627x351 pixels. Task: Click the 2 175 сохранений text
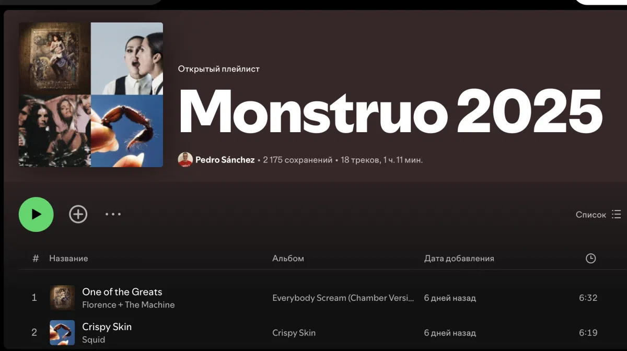point(297,160)
